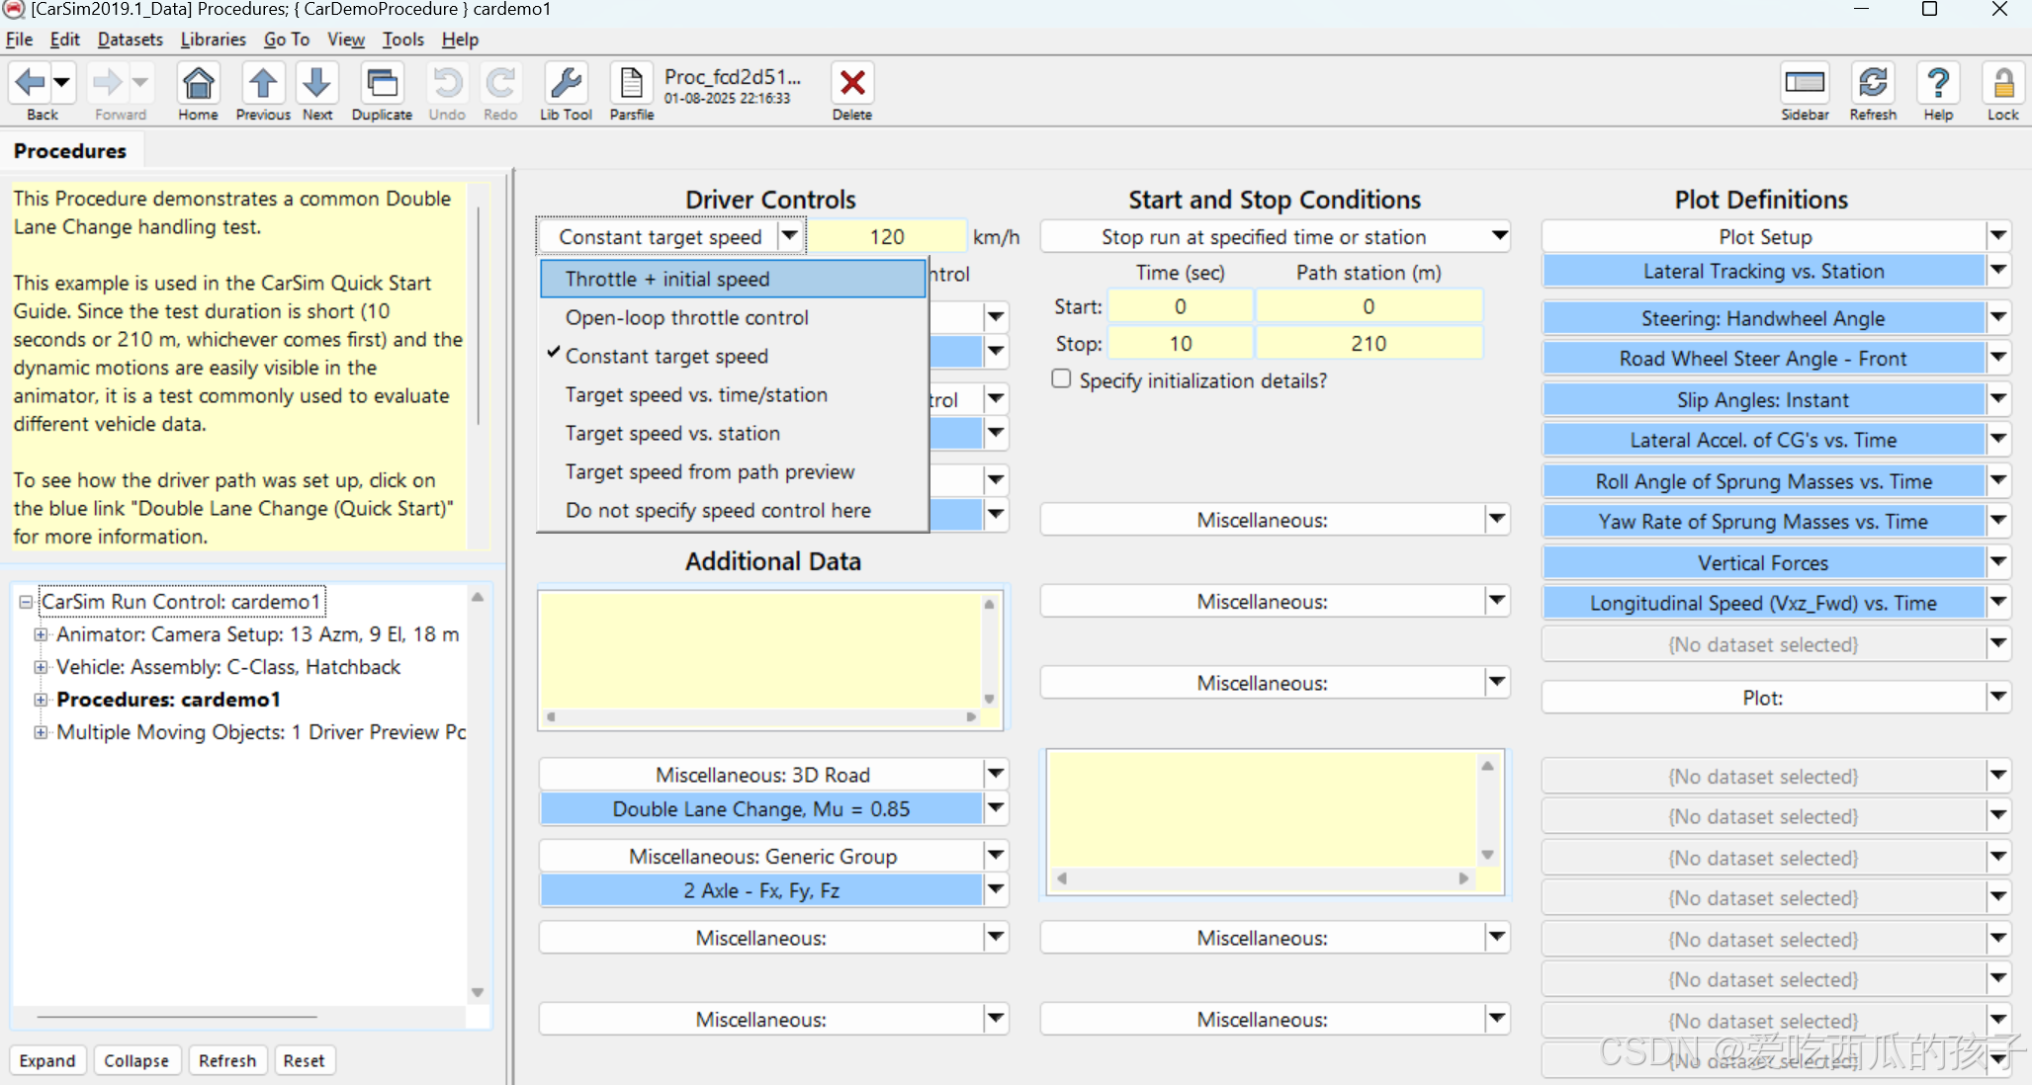This screenshot has width=2032, height=1085.
Task: Click the Stop time field showing 10
Action: click(1180, 344)
